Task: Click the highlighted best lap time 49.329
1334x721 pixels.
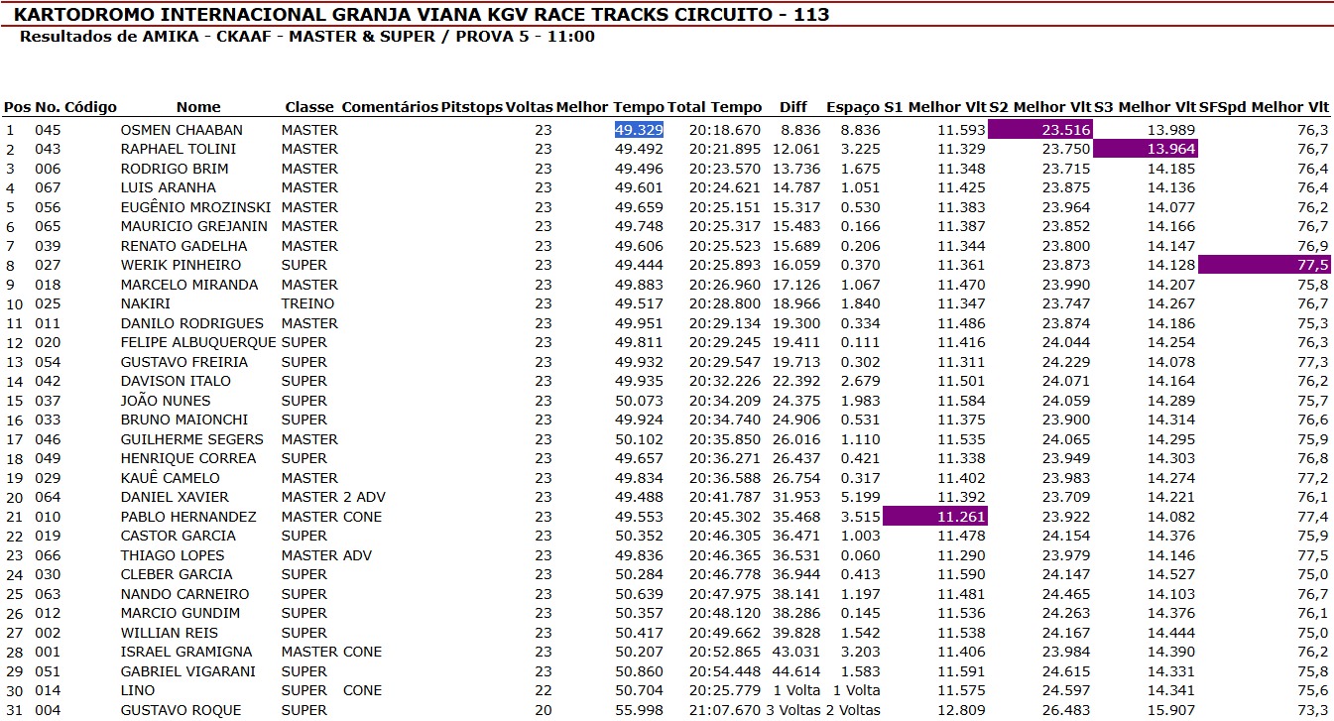Action: [x=639, y=130]
